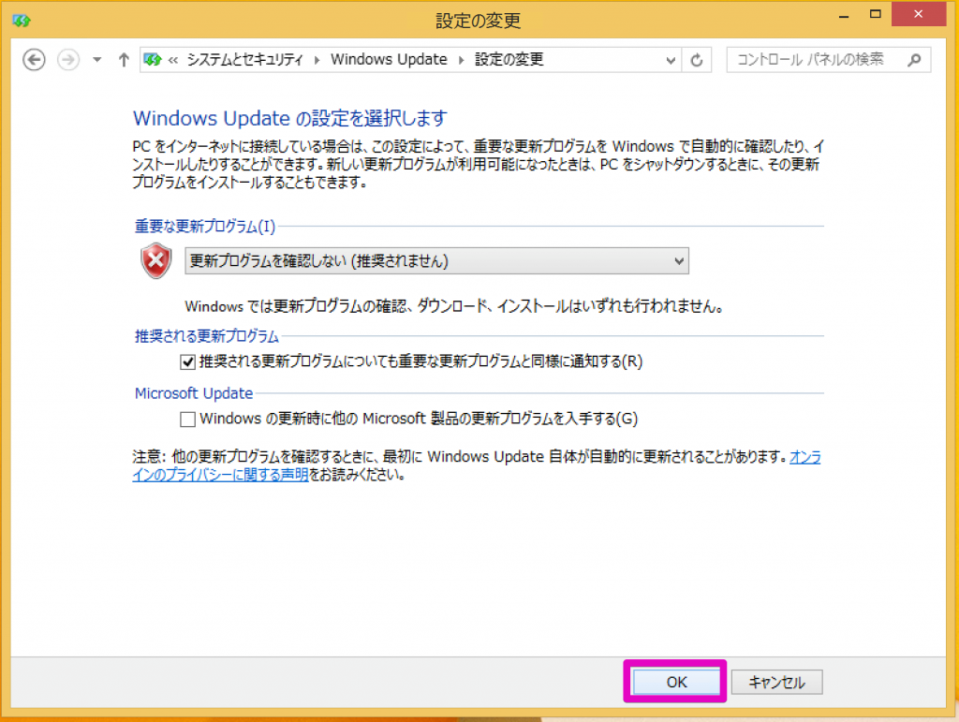Click the 設定の変更 breadcrumb
The image size is (959, 722).
click(x=509, y=59)
